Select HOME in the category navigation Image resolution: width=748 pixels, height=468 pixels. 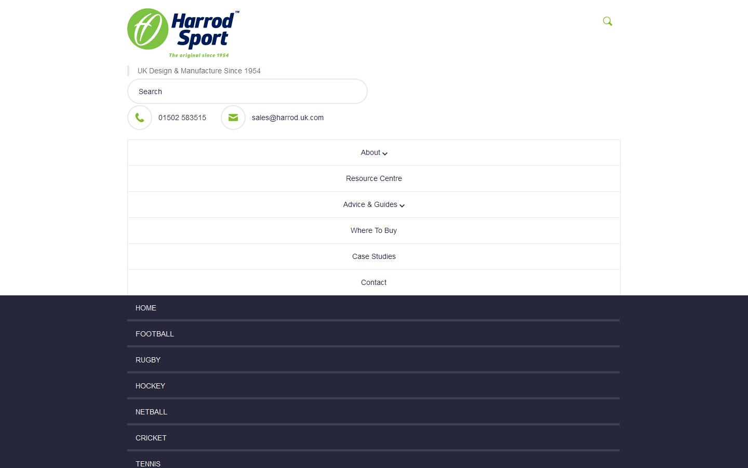(x=146, y=308)
